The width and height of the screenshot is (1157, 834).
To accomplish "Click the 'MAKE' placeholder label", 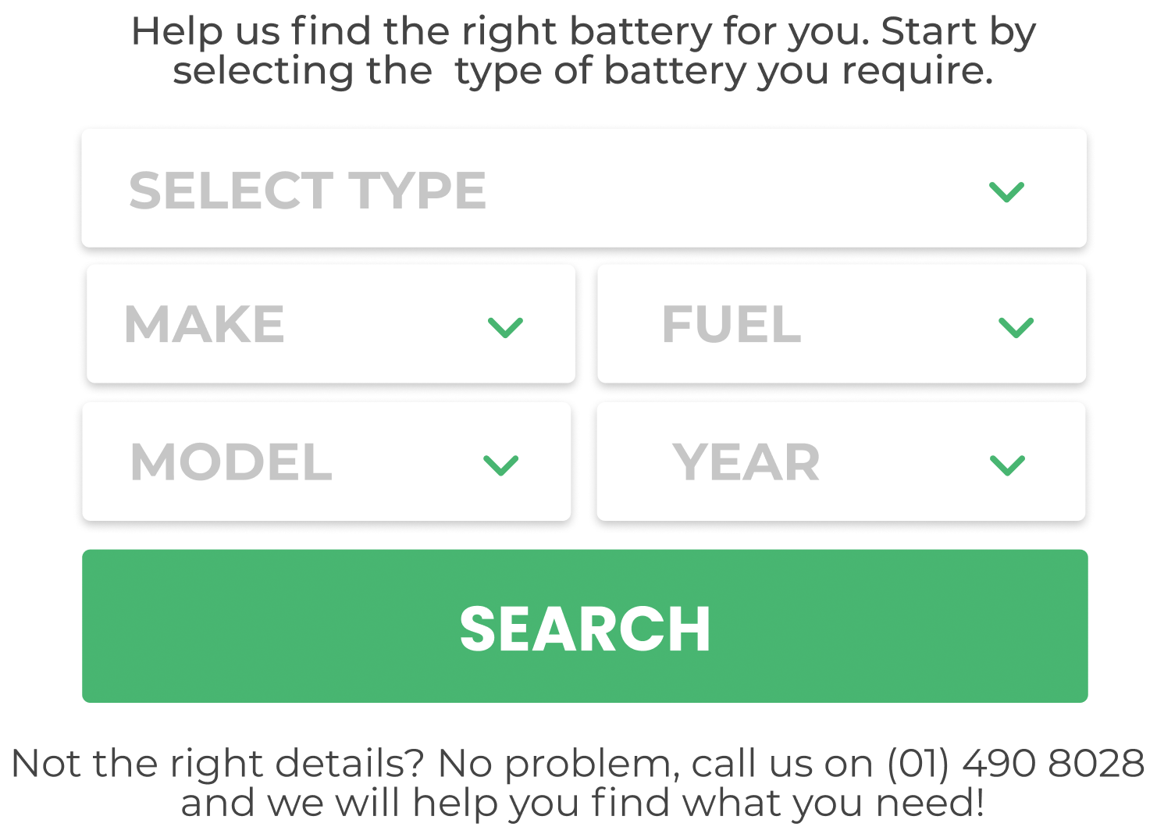I will click(205, 325).
